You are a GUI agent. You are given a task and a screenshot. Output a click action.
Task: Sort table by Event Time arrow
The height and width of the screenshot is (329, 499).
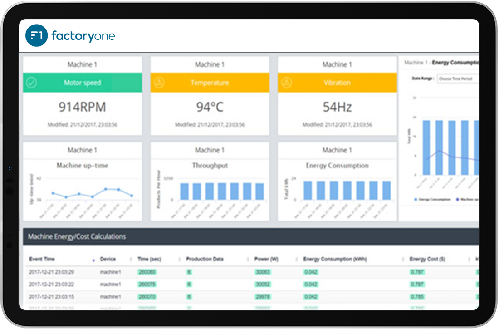point(93,260)
